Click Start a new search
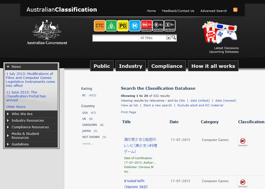This screenshot has width=265, height=189. (x=158, y=105)
